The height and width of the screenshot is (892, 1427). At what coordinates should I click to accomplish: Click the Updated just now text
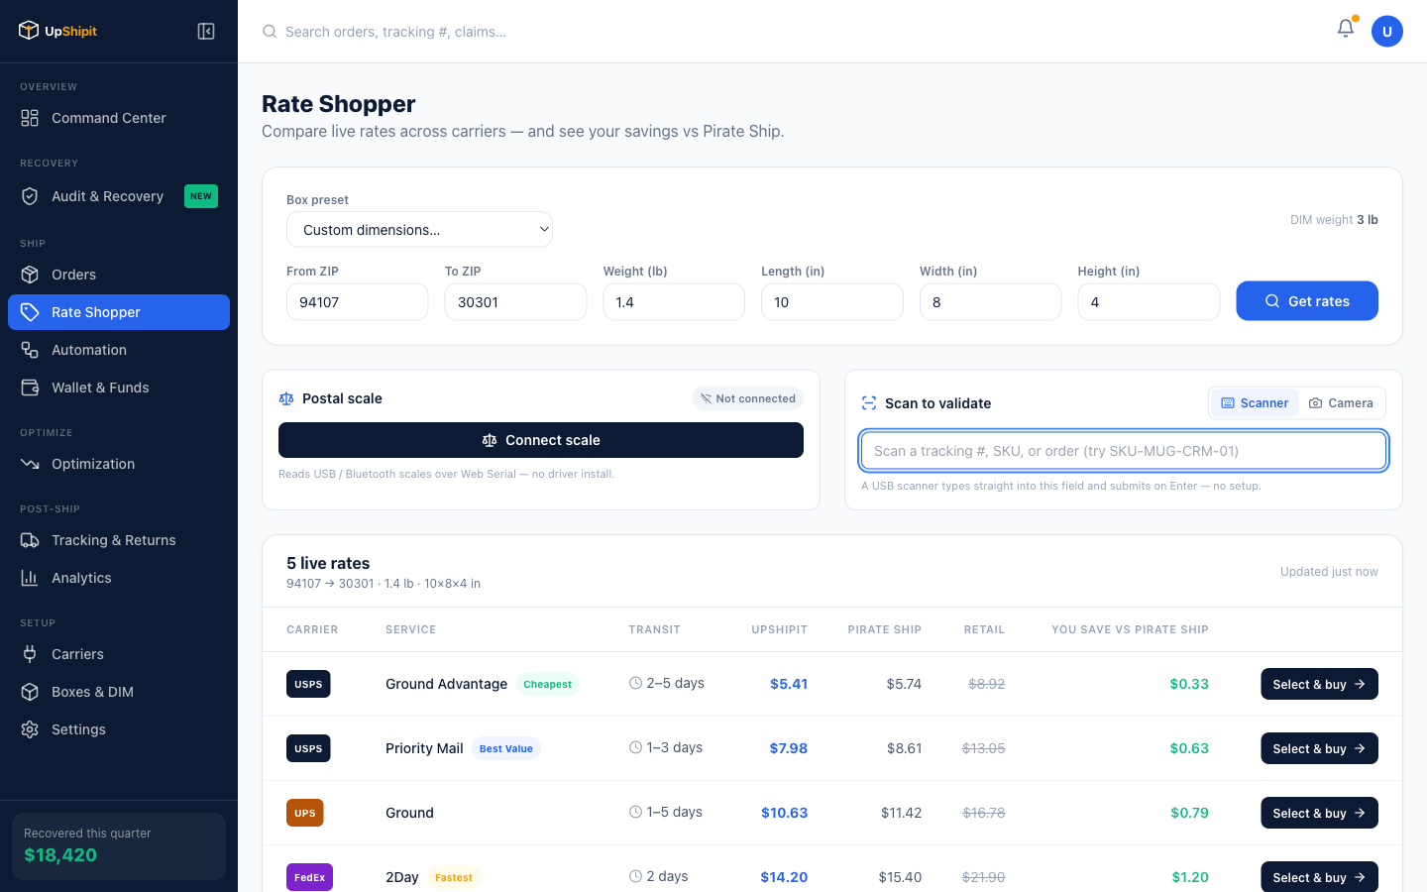click(1329, 572)
